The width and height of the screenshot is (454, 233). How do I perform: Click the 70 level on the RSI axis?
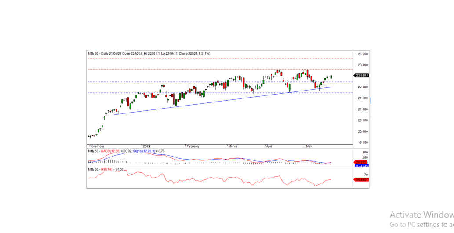(365, 175)
